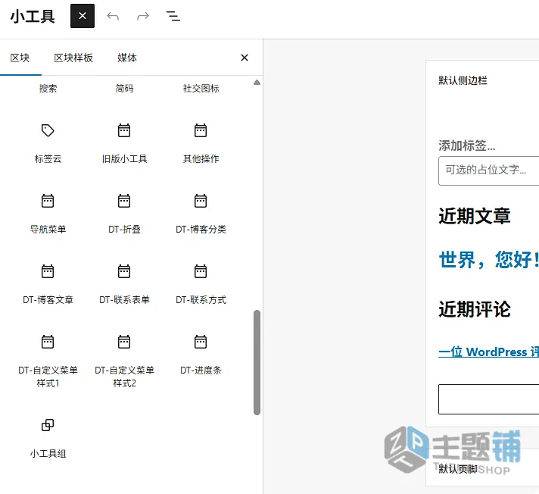Select the 简码 shortcode block label

[x=124, y=89]
